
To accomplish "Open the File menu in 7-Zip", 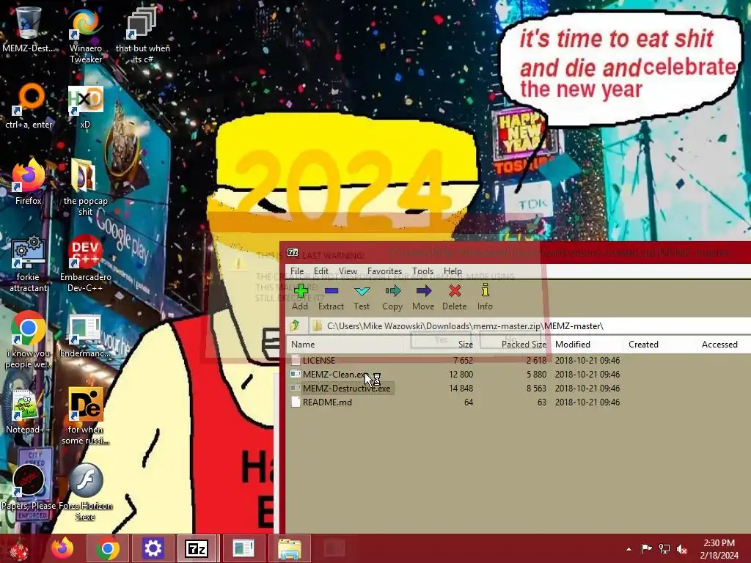I will pos(297,271).
